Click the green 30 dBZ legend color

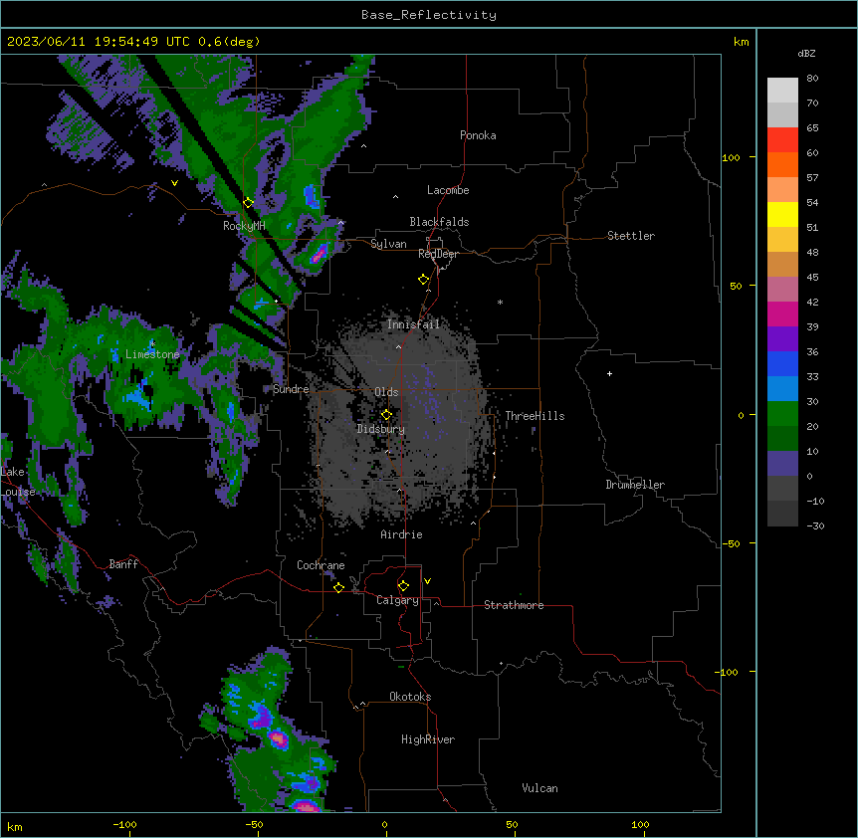(782, 414)
